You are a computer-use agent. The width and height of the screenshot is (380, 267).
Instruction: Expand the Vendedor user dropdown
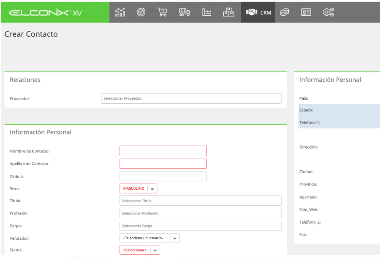149,238
